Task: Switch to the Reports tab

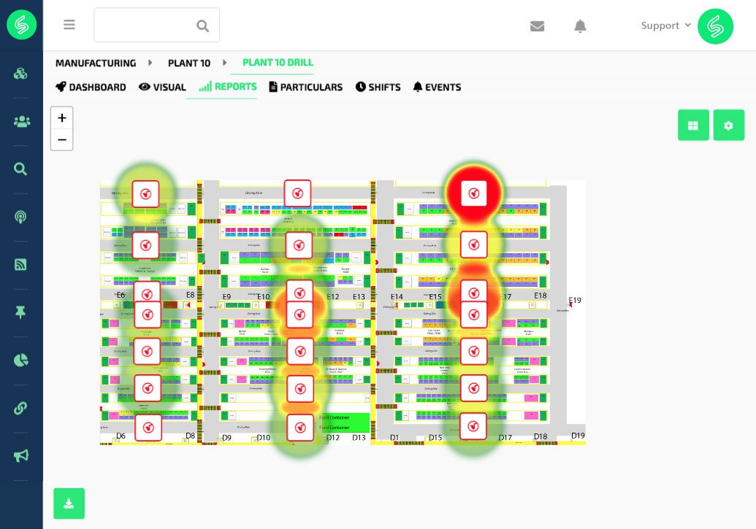Action: 228,87
